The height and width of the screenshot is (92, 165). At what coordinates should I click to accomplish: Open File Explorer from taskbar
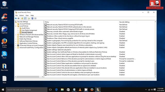62,90
